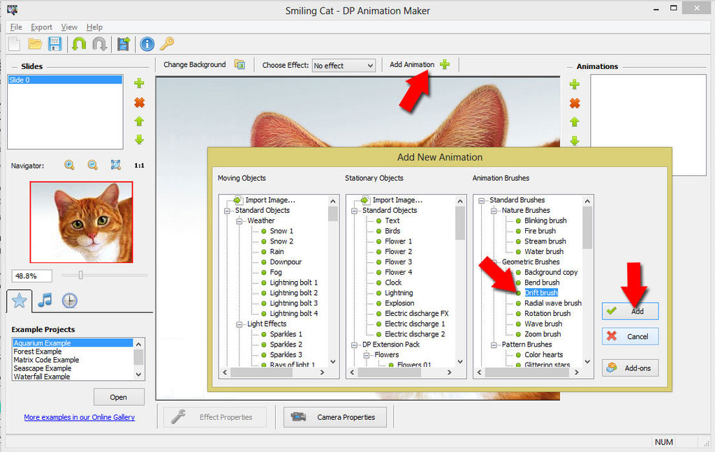Image resolution: width=715 pixels, height=452 pixels.
Task: Click the Change Background image icon
Action: tap(240, 64)
